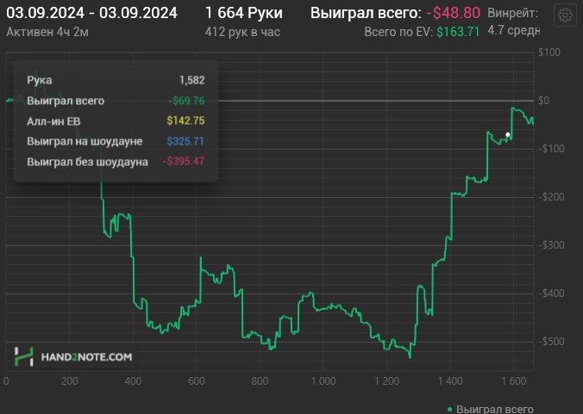This screenshot has width=583, height=414.
Task: Click the 1 200 x-axis label
Action: 386,381
